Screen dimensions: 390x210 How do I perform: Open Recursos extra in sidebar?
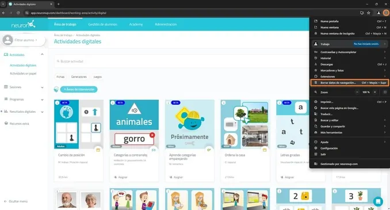coord(17,124)
